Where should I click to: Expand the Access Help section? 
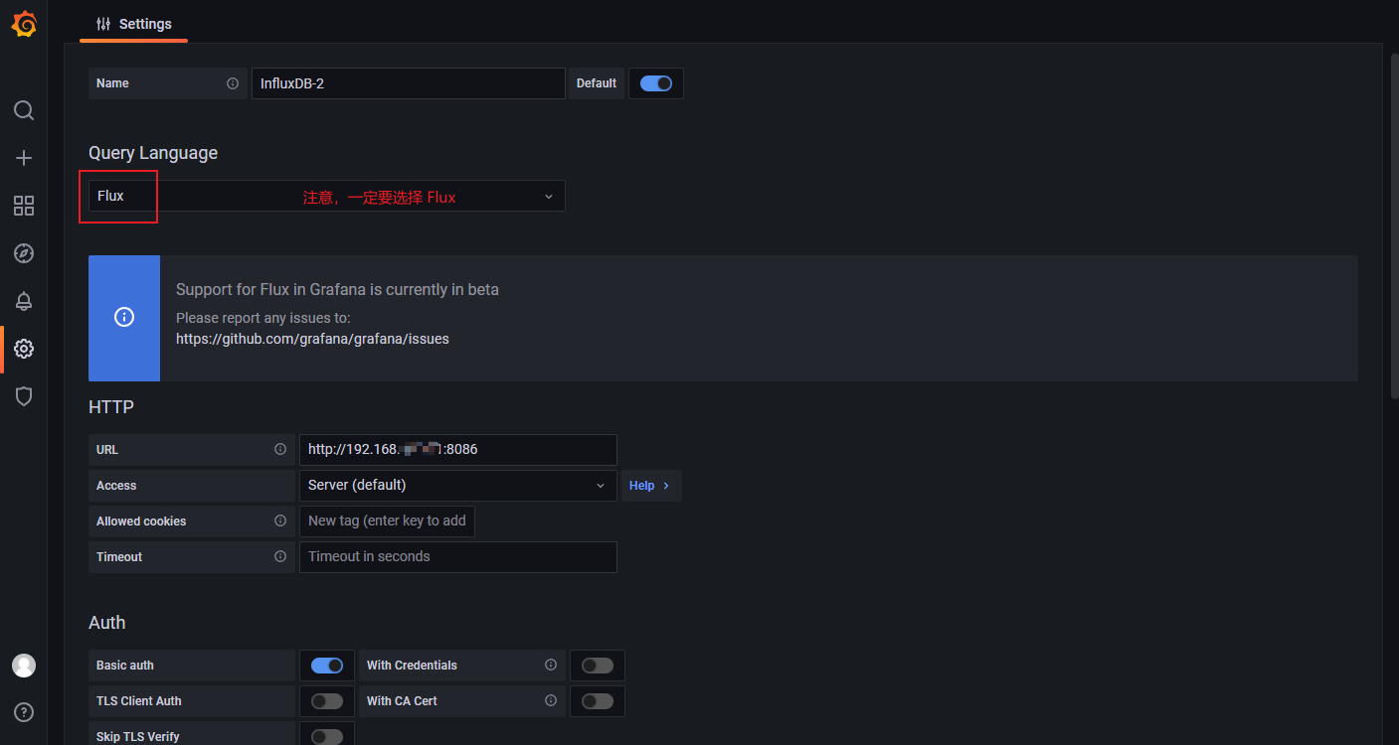[650, 486]
